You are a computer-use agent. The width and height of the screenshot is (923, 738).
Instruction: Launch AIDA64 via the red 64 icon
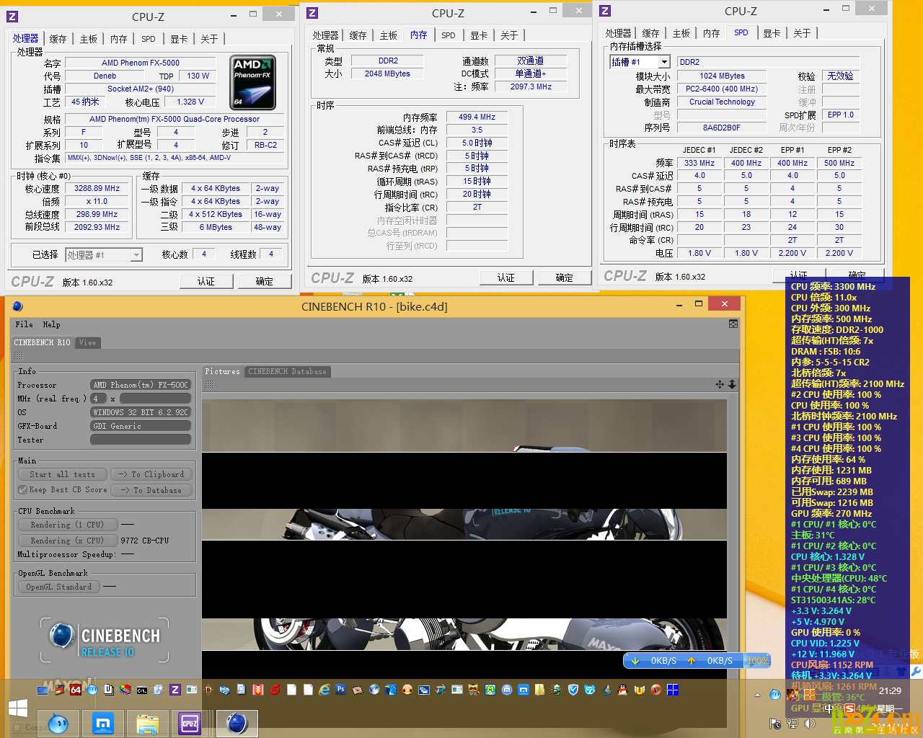pyautogui.click(x=76, y=690)
